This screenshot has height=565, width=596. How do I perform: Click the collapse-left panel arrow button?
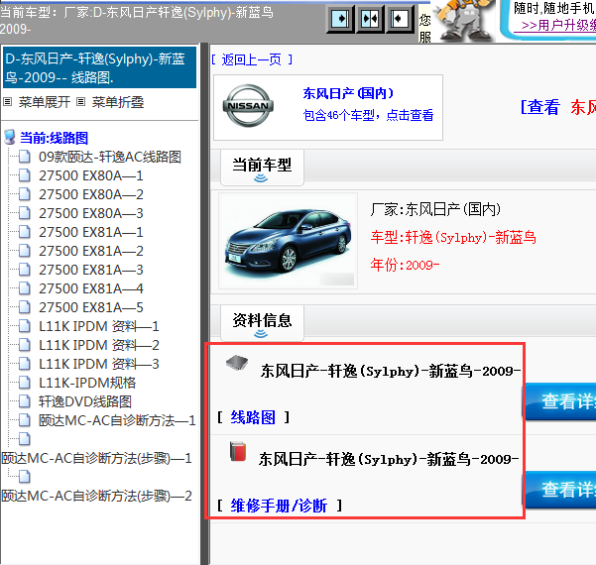(400, 19)
